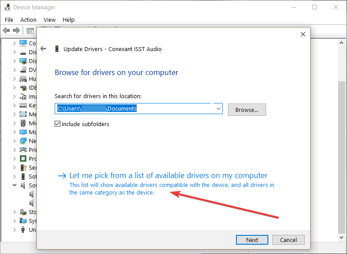Select the Security devices key icon
The height and width of the screenshot is (254, 347).
coord(23,167)
